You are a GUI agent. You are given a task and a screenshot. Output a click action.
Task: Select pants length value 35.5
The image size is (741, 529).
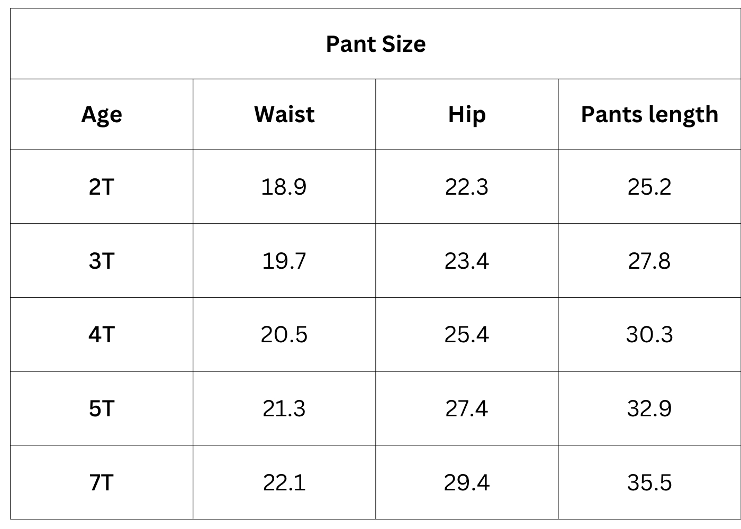point(649,482)
